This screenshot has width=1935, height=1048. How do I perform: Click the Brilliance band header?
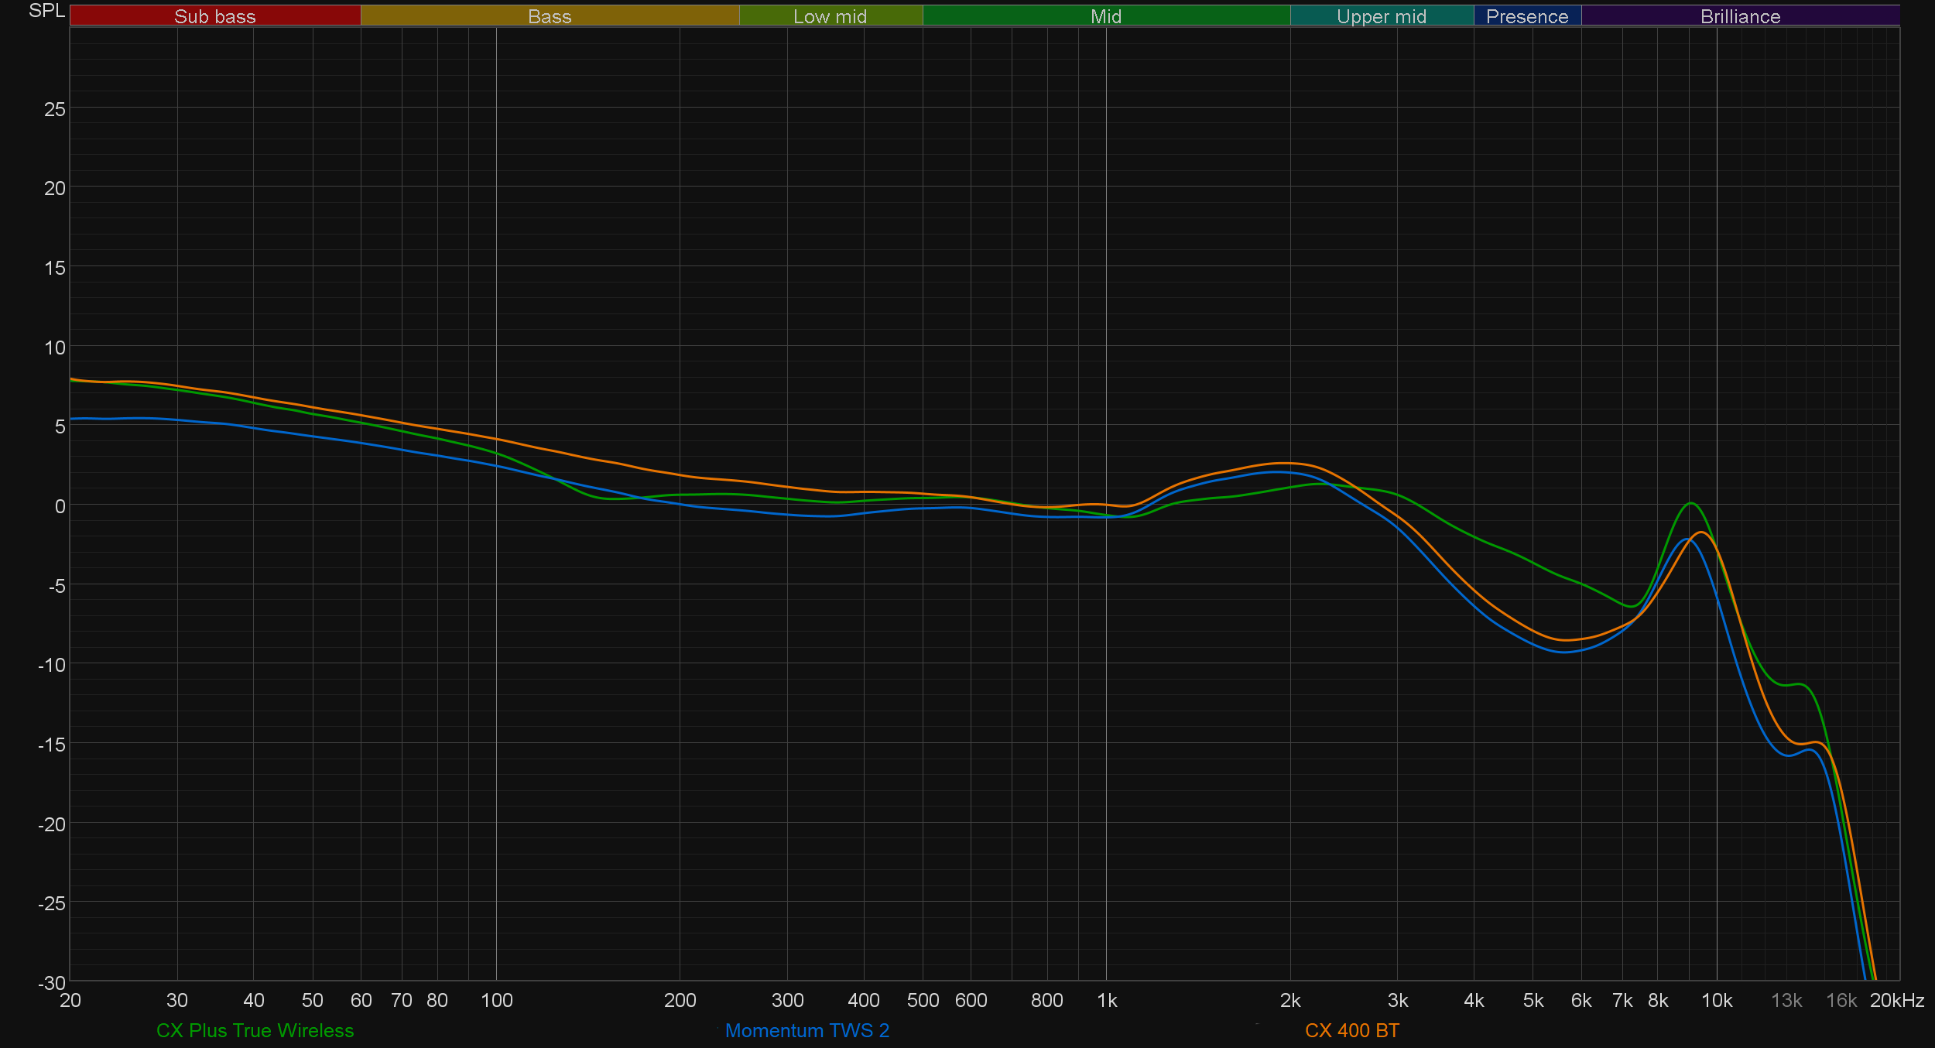pyautogui.click(x=1740, y=16)
